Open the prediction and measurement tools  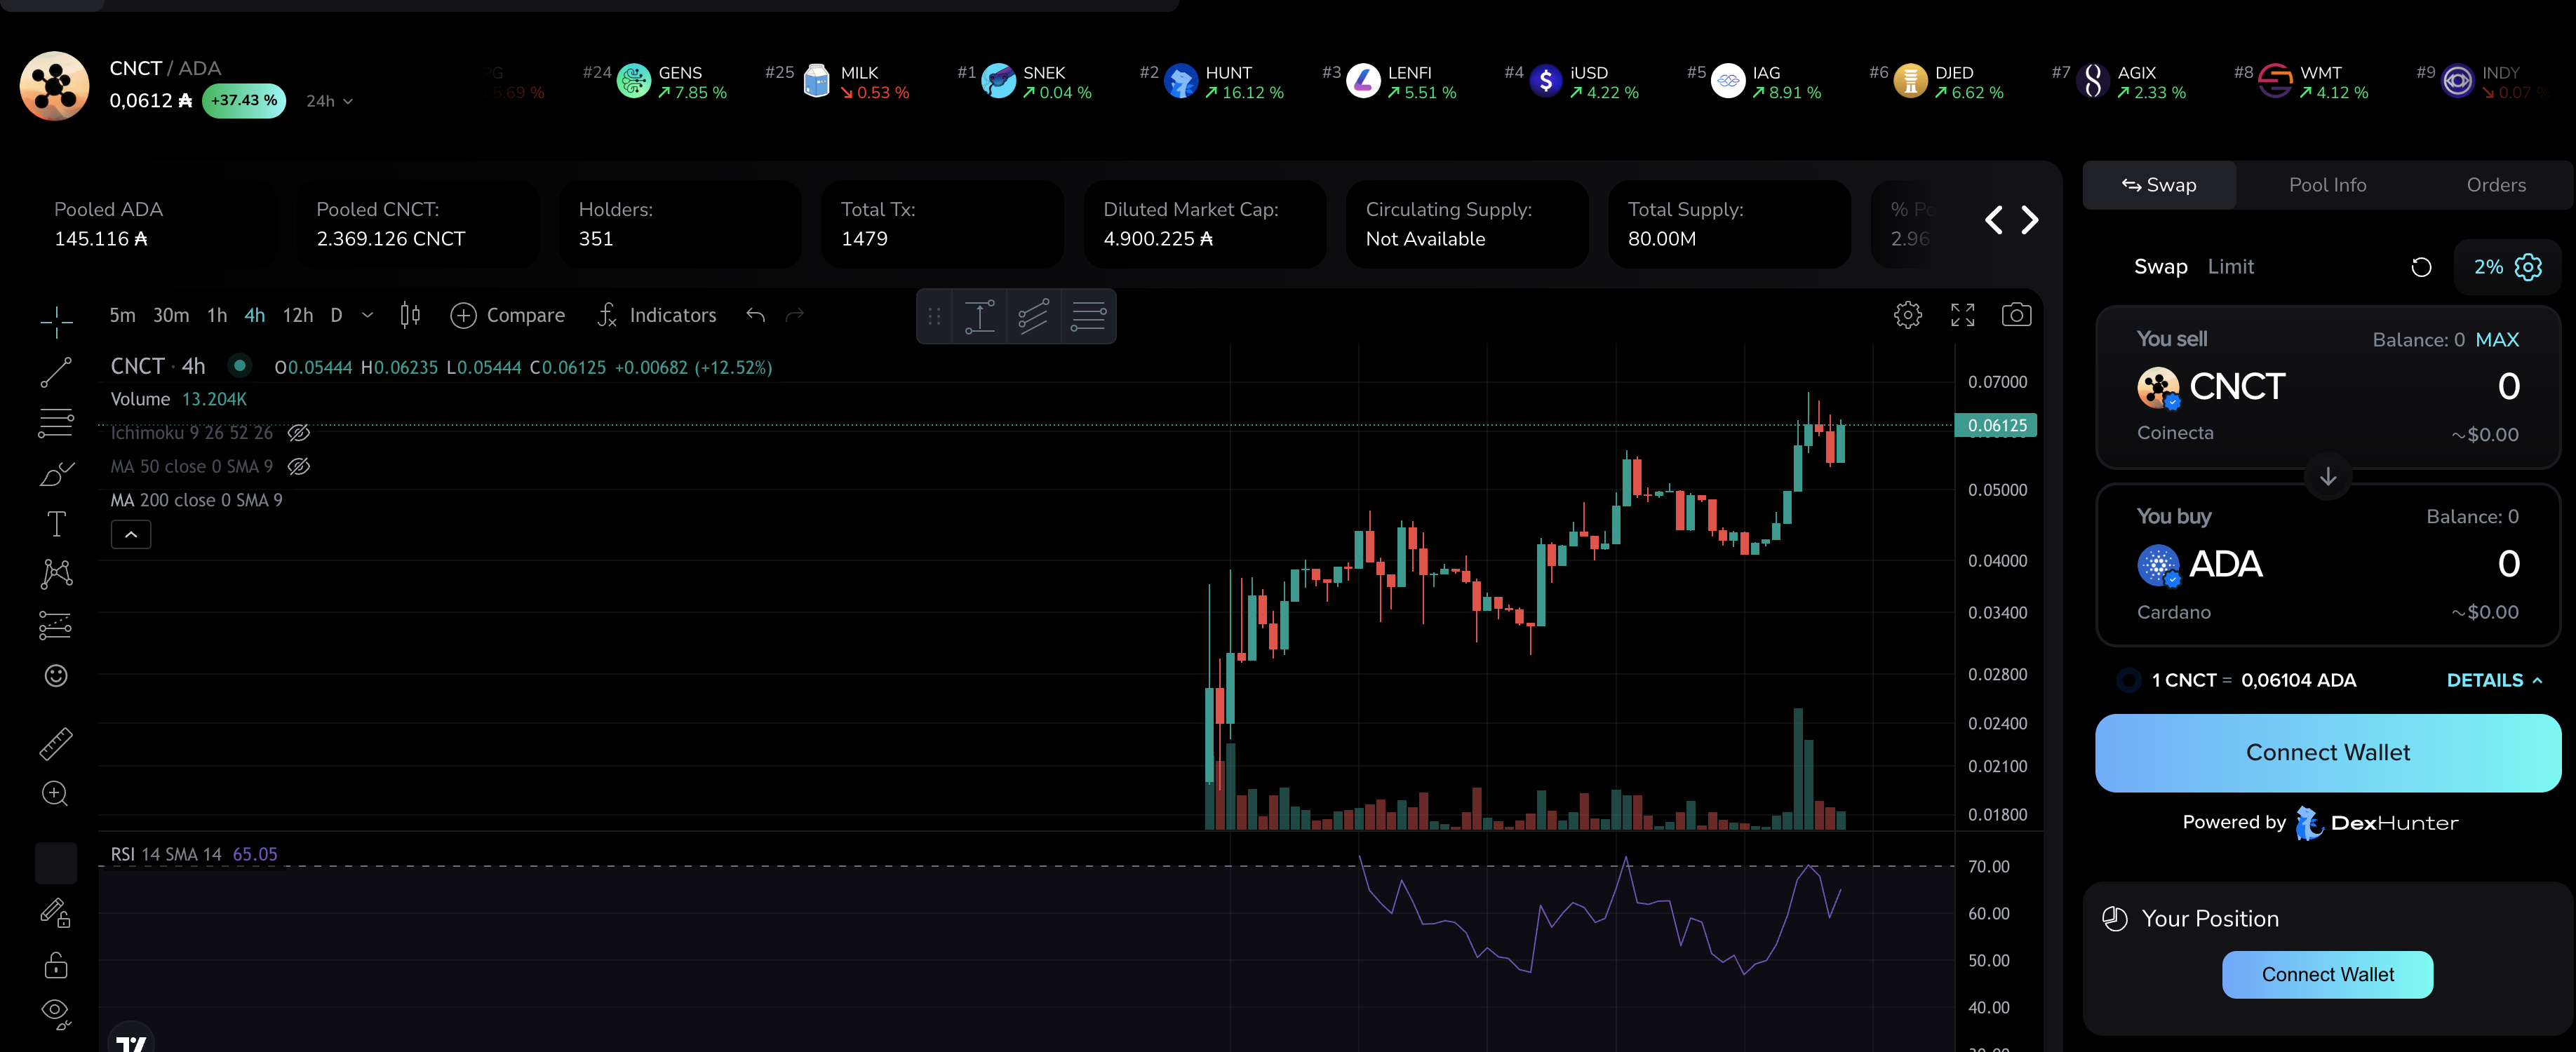[x=56, y=625]
